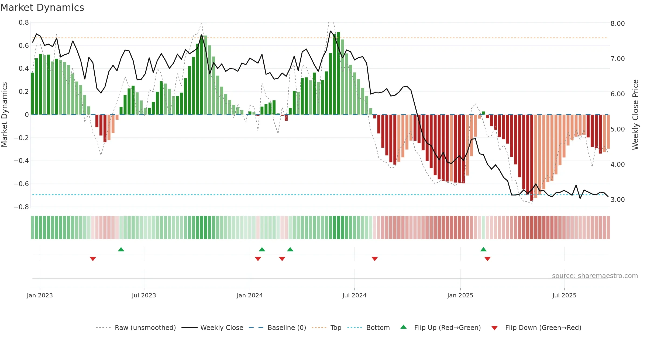Select the green flip-up marker in February 2025
This screenshot has height=363, width=647.
(x=483, y=249)
